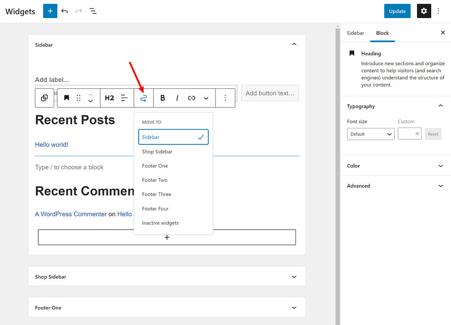Insert a link with the chain icon

coord(191,98)
